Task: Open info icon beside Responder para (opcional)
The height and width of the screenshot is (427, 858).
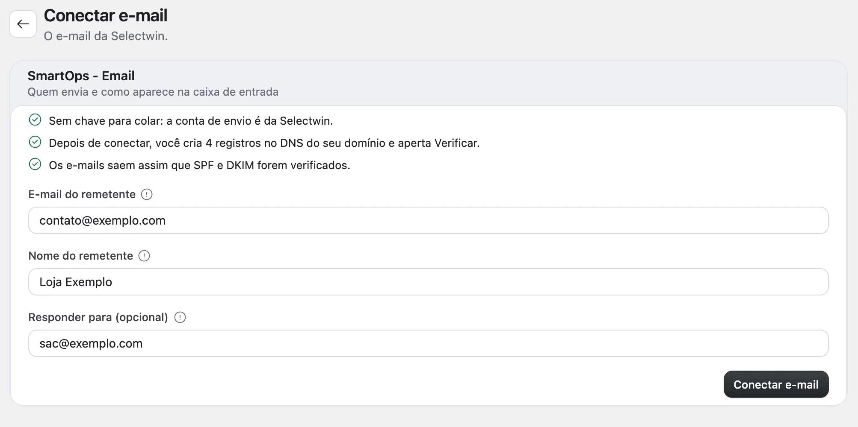Action: (180, 317)
